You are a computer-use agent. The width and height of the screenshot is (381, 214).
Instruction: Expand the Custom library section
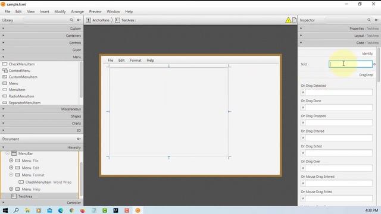point(42,29)
